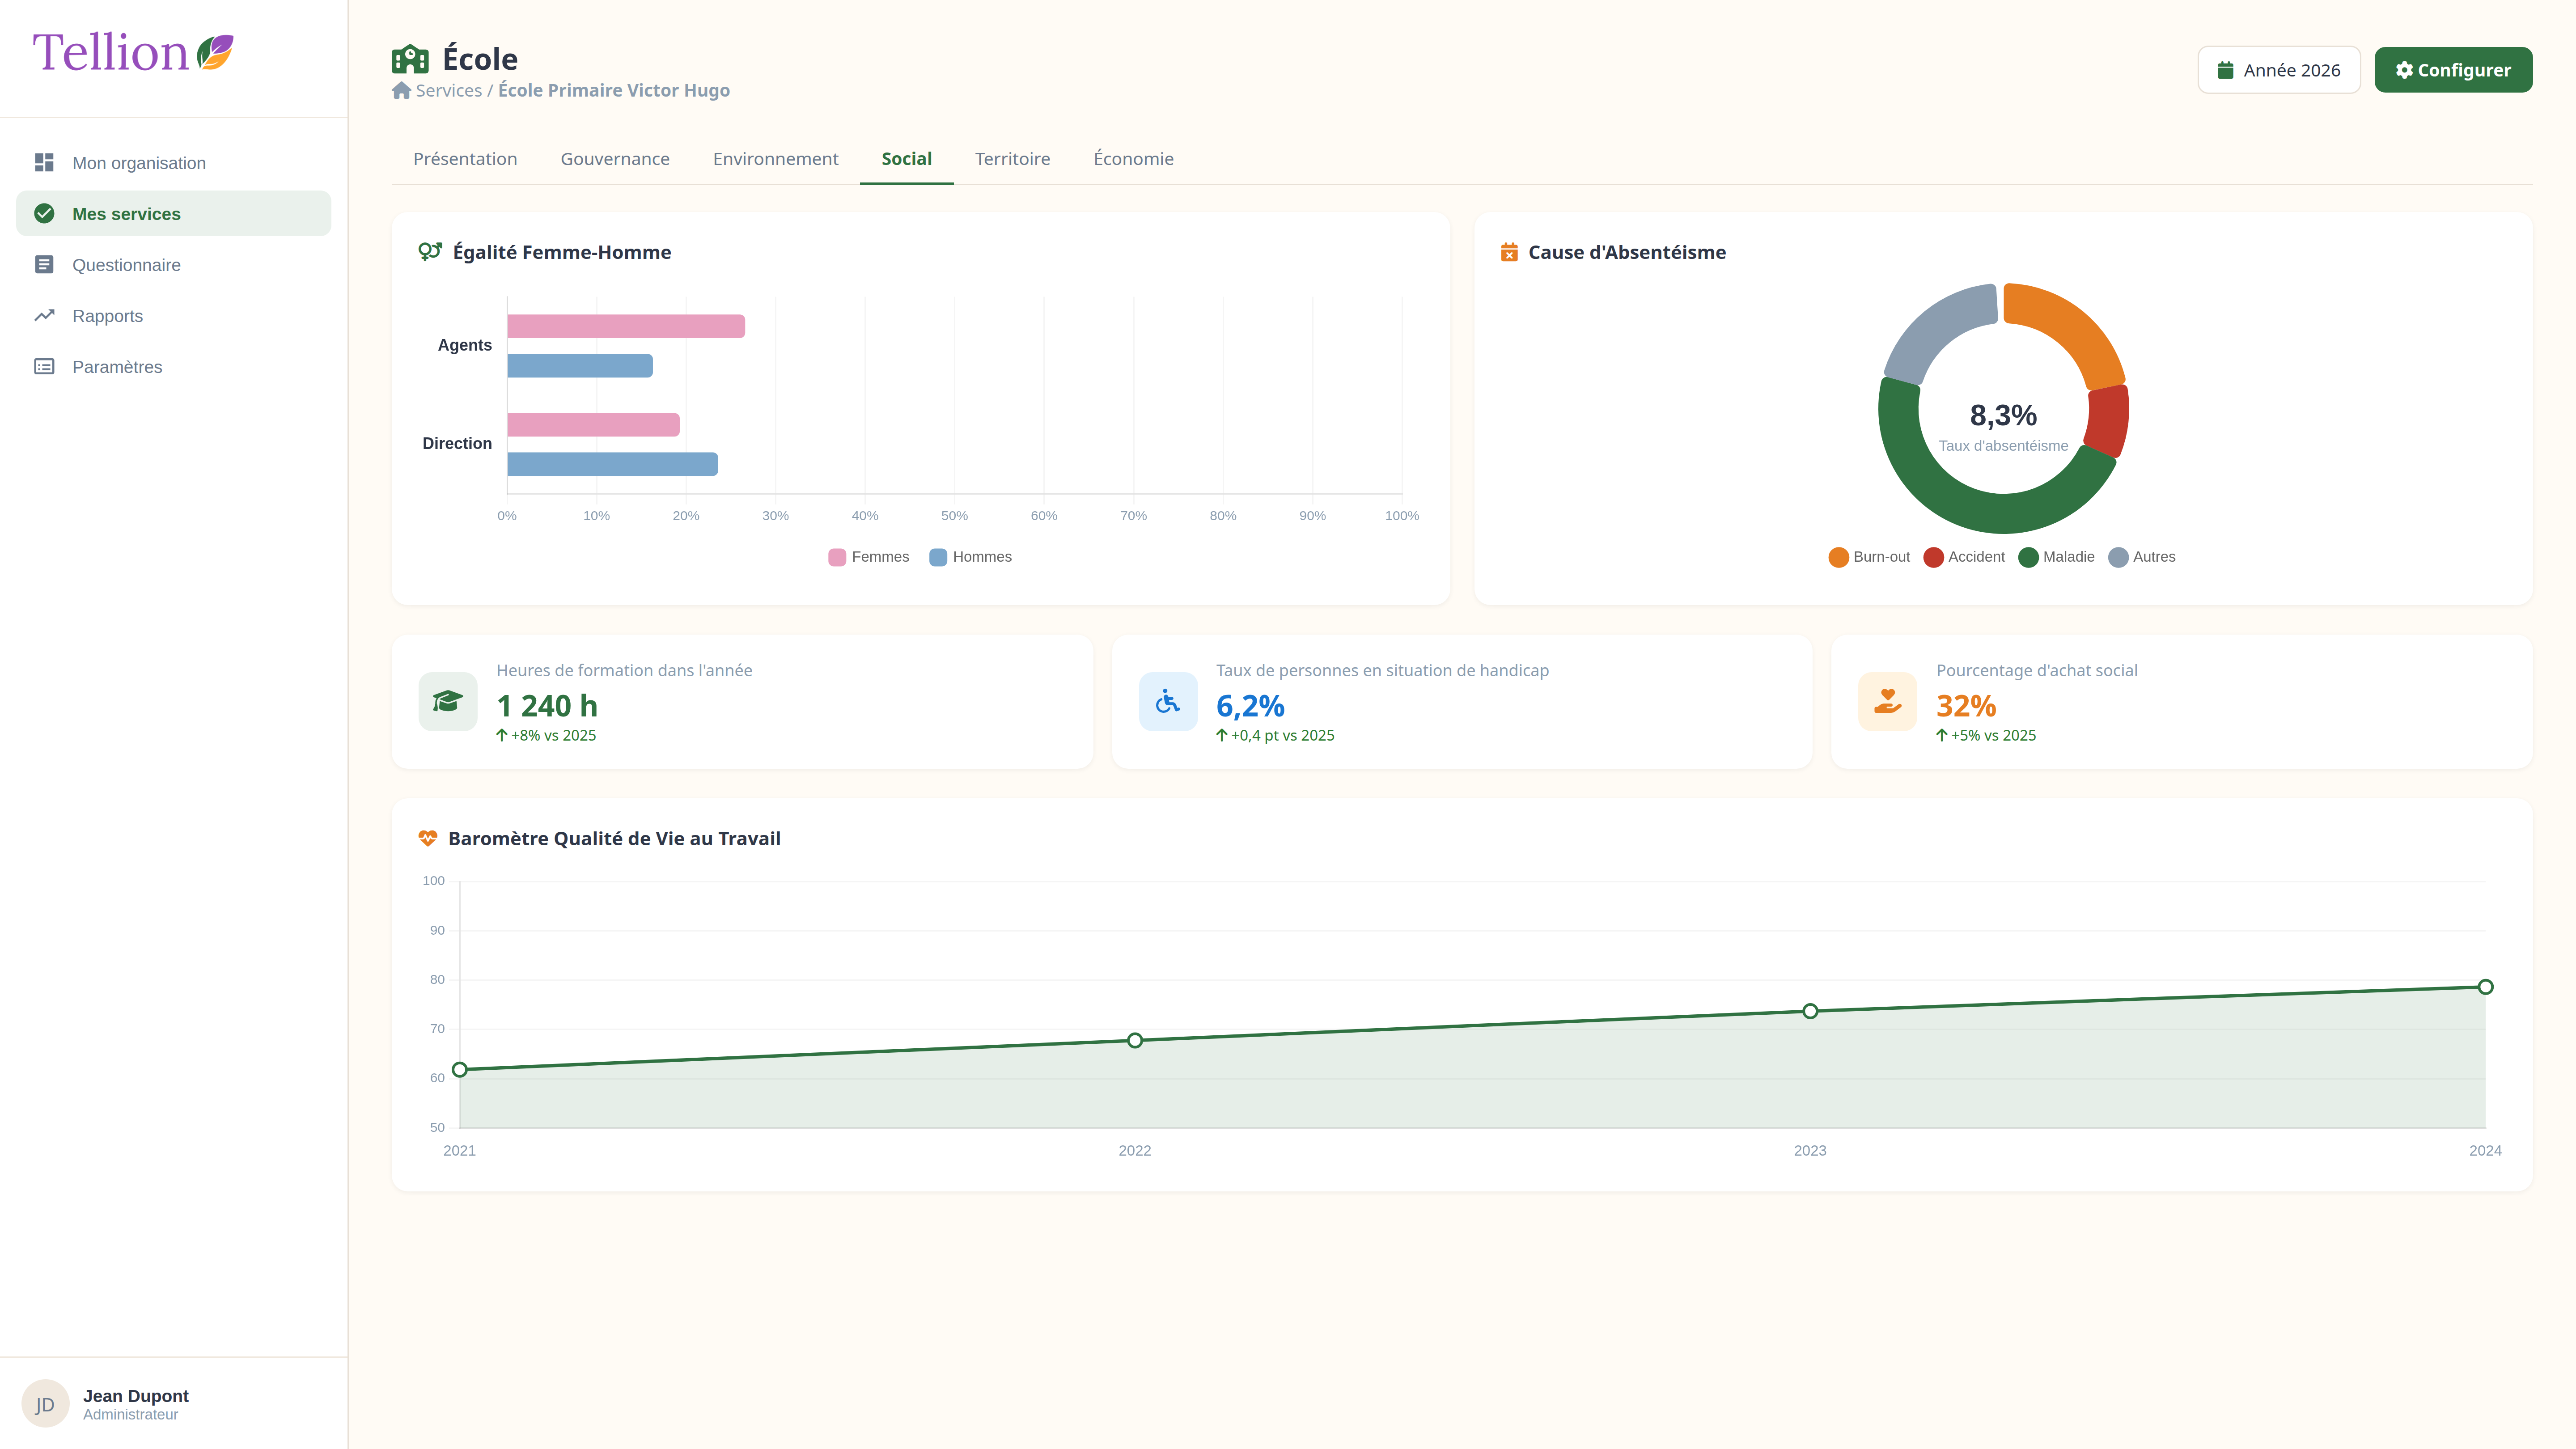Toggle the Maladie legend swatch

(x=2028, y=557)
